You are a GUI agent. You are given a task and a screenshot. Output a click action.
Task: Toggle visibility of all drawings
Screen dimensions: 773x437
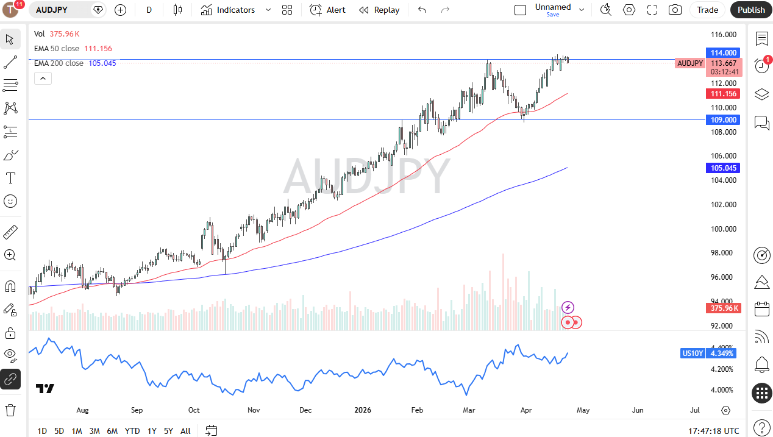10,356
